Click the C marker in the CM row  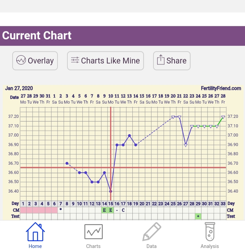123,210
